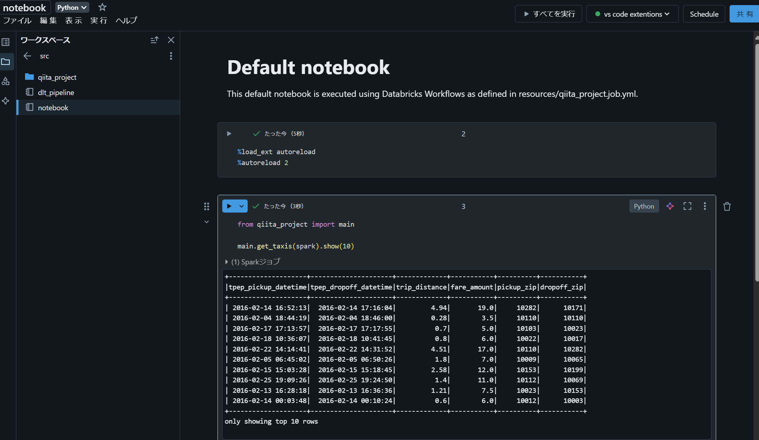The image size is (759, 440).
Task: Expand the run options arrow in cell 3
Action: click(241, 206)
